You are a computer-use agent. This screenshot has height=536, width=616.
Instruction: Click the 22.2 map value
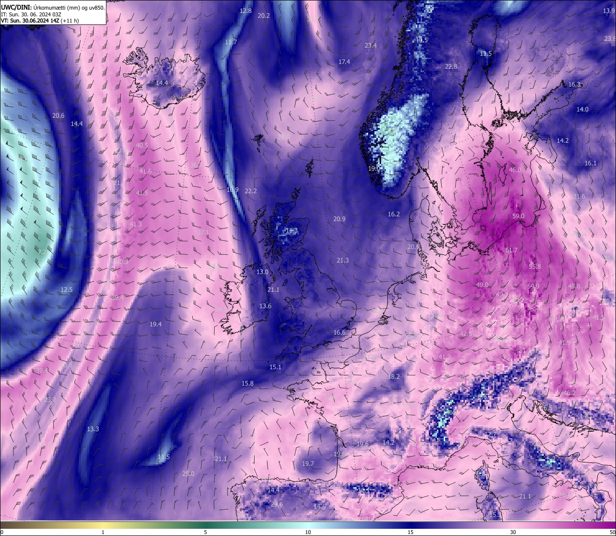[251, 191]
